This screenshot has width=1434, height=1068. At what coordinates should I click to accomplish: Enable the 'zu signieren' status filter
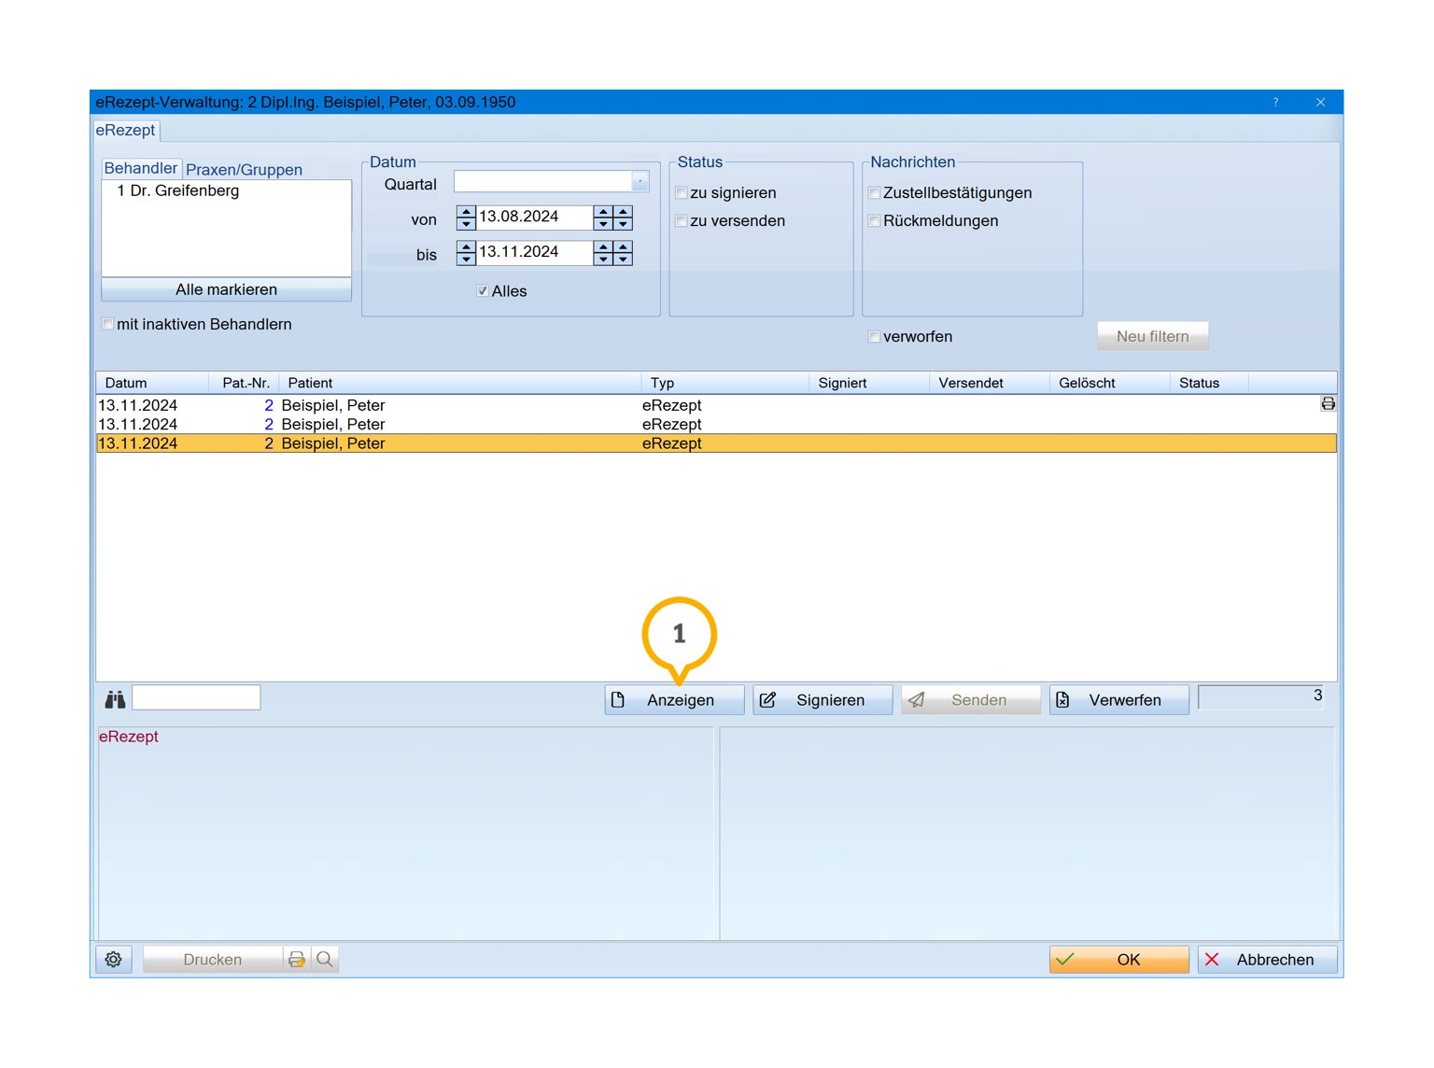point(682,193)
